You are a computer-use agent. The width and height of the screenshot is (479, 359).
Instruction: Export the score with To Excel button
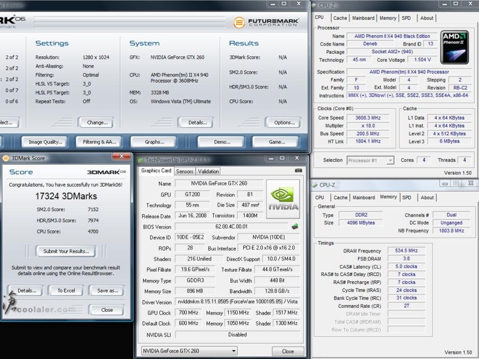pos(66,291)
